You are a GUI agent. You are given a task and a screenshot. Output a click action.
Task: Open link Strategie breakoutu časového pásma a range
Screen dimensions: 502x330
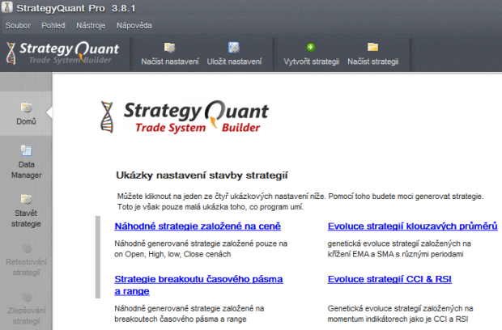pyautogui.click(x=198, y=285)
